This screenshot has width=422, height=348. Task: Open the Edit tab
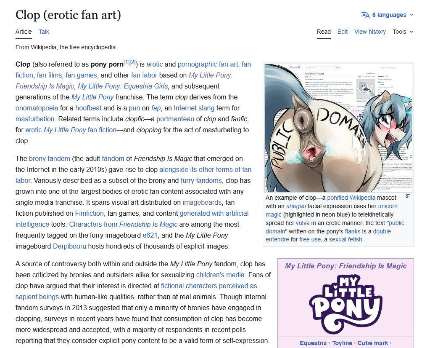(342, 32)
